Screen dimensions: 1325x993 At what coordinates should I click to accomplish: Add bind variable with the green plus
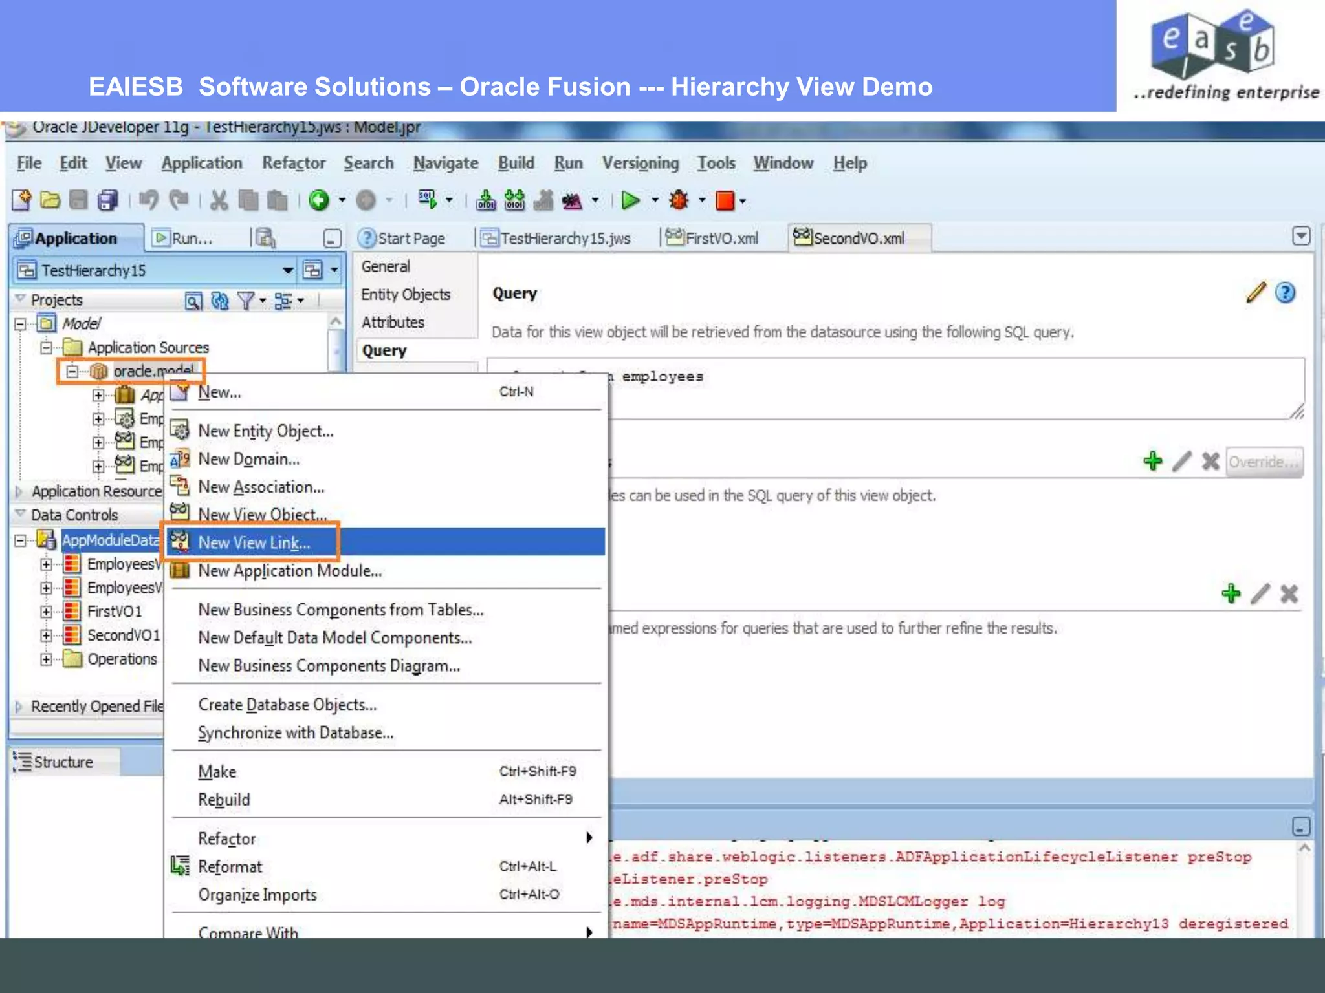pyautogui.click(x=1153, y=462)
